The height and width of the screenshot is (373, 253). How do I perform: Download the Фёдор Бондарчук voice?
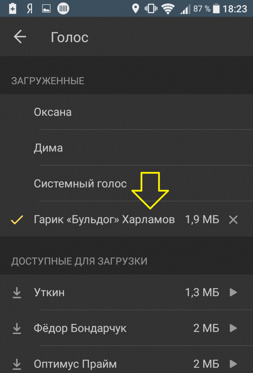click(17, 328)
